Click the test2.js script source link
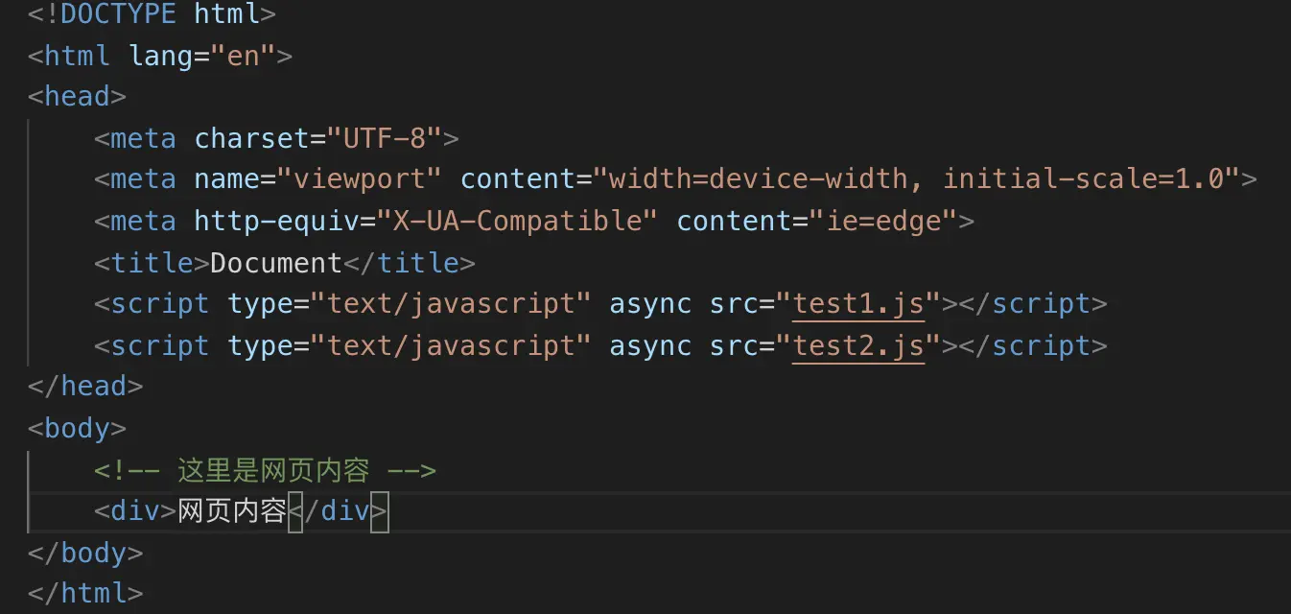This screenshot has height=614, width=1291. [x=857, y=345]
